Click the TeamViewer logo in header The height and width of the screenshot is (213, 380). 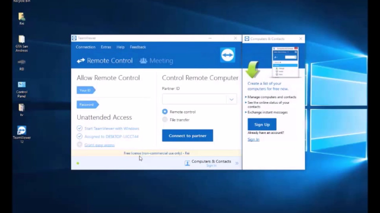(228, 55)
